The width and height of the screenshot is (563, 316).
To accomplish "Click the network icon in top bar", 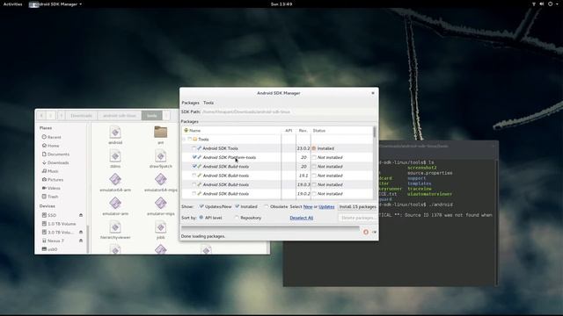I will pos(534,4).
